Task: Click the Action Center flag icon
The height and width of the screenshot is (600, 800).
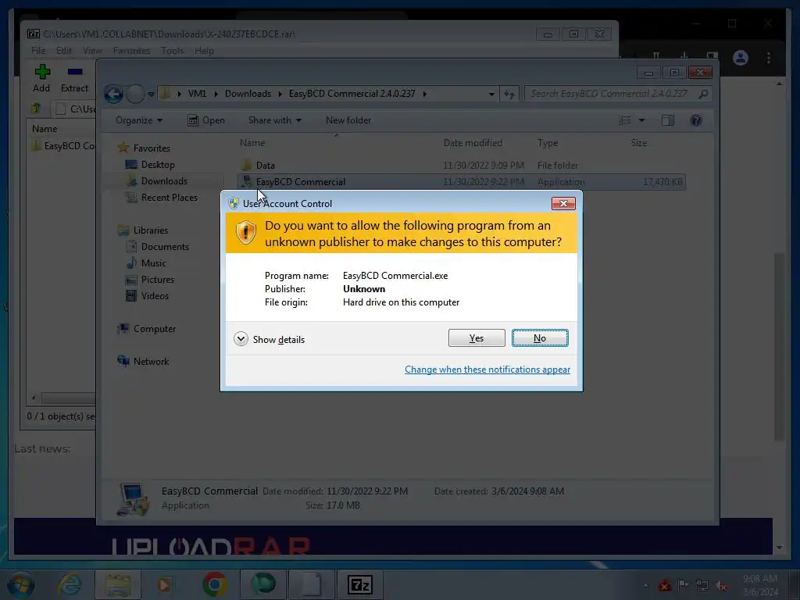Action: pos(683,585)
